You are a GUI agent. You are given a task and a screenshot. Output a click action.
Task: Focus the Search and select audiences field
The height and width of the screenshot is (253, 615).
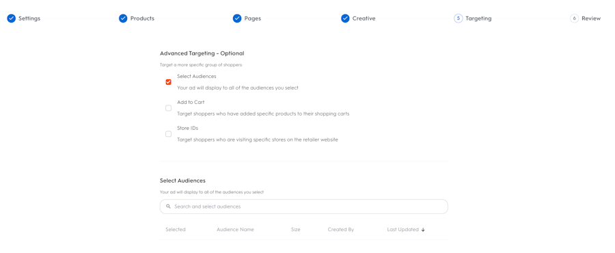(x=304, y=207)
